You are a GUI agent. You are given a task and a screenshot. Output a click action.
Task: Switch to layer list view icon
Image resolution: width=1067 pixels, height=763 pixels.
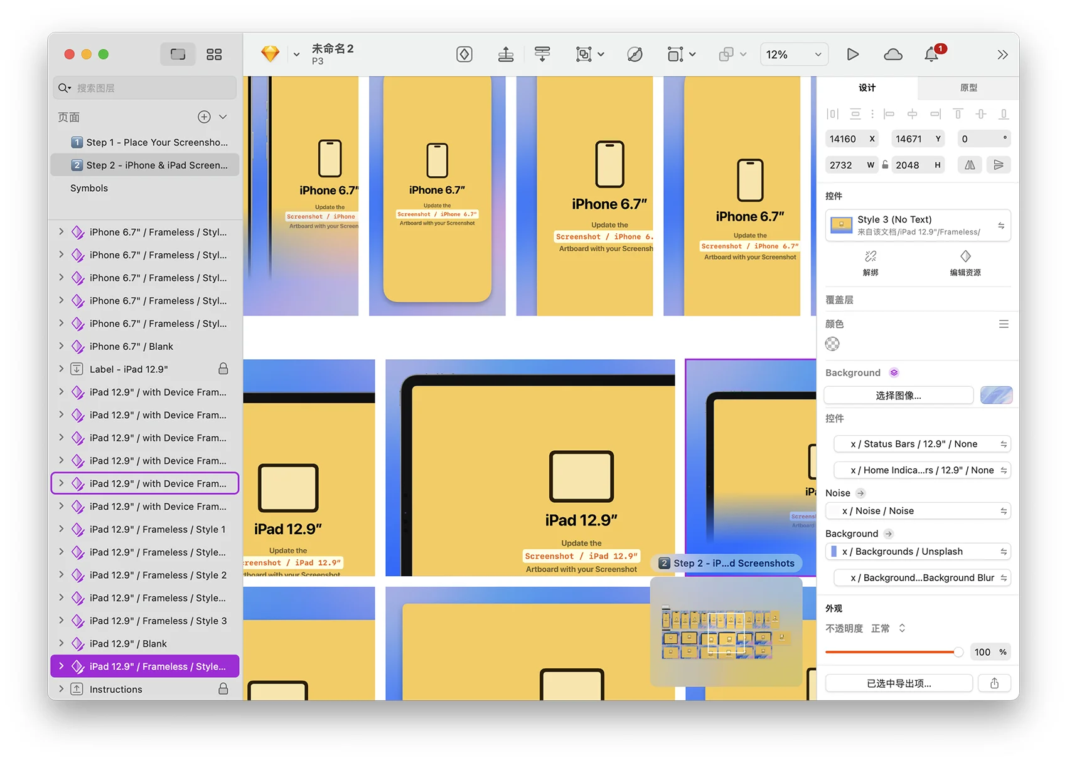178,55
